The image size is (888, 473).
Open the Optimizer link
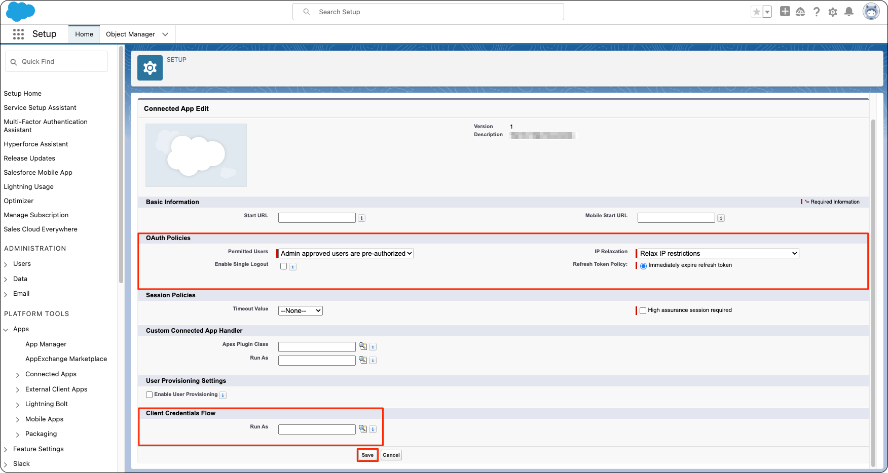(19, 201)
